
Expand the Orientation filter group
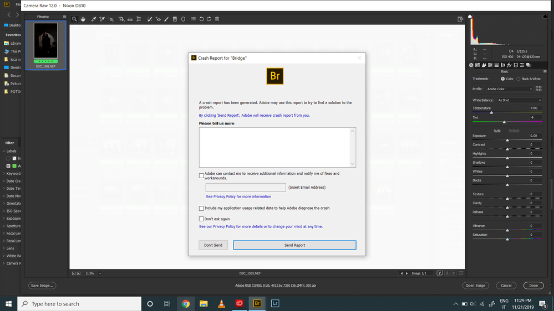pos(4,204)
